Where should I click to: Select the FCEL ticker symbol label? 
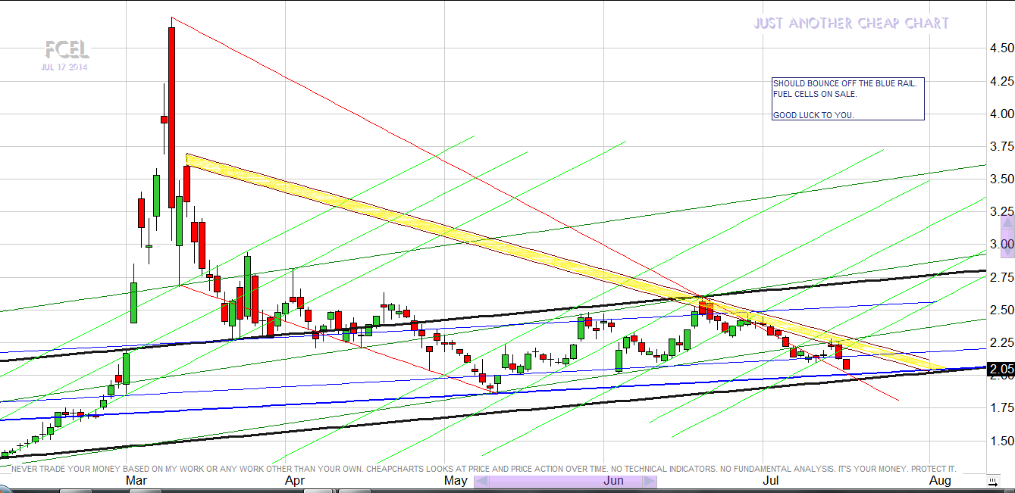point(67,51)
